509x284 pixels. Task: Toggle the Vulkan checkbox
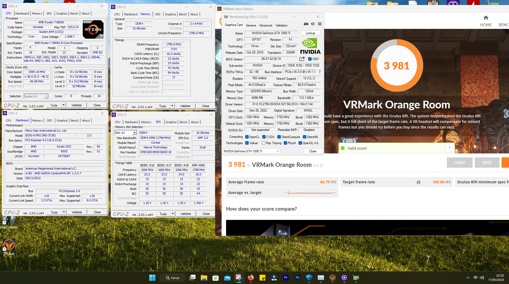tap(247, 143)
